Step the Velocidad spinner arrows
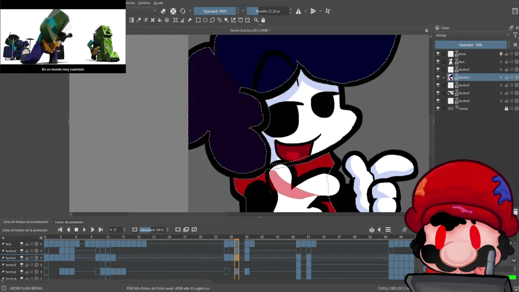The height and width of the screenshot is (292, 519). pos(167,230)
